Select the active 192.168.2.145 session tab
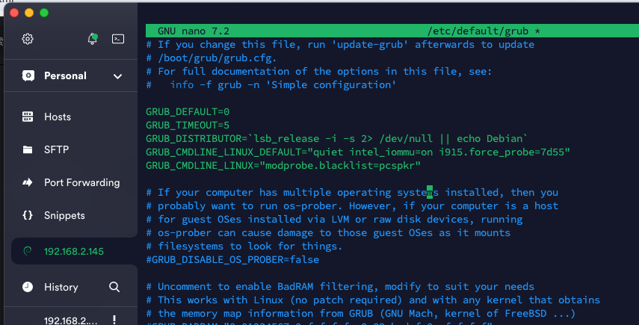 point(74,251)
